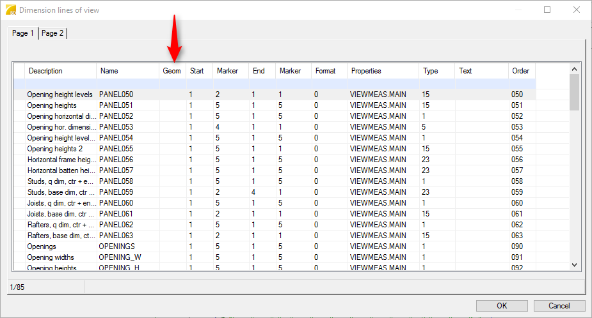Click the Description column header

point(60,71)
